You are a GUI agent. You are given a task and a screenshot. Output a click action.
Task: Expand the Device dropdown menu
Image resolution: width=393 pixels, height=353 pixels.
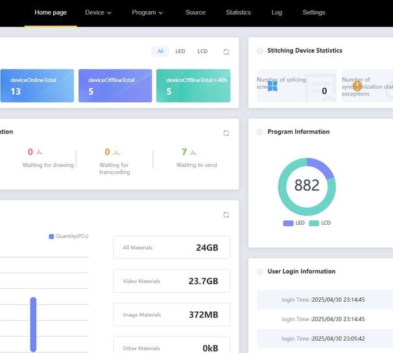(x=98, y=12)
